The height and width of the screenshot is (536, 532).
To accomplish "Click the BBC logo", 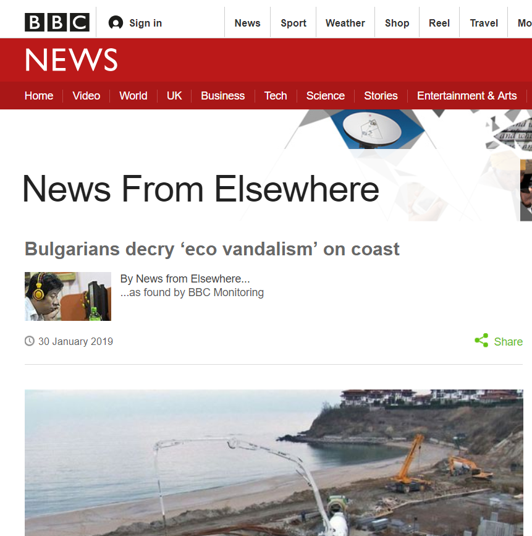I will [57, 22].
